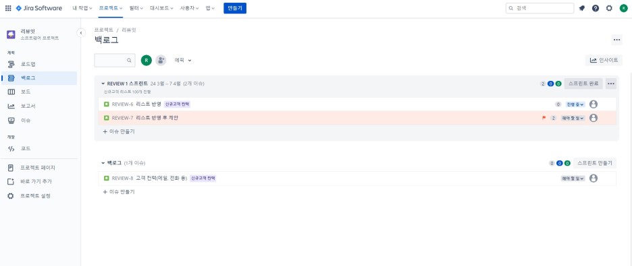Open the 앱 menu

click(210, 8)
